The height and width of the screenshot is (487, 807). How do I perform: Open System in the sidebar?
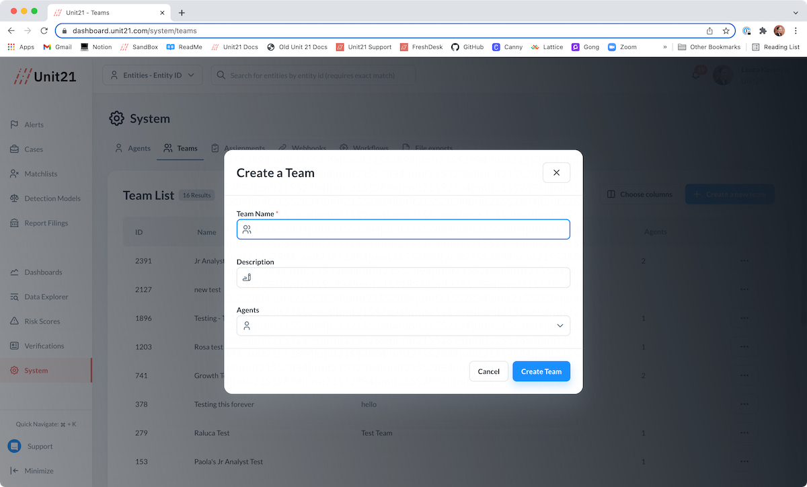(46, 371)
